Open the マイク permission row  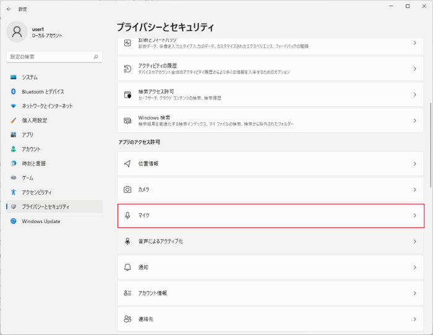pos(271,216)
